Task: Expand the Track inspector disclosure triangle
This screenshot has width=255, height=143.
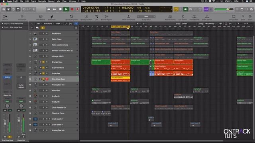Action: click(x=2, y=27)
